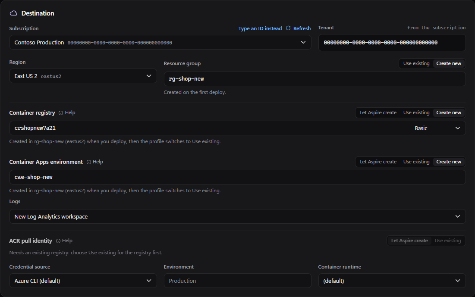Open Container runtime (default) dropdown
Screen dimensions: 475x297
[392, 281]
